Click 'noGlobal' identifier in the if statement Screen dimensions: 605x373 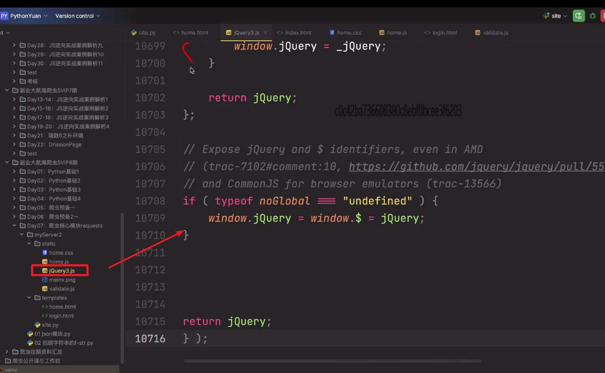click(284, 201)
